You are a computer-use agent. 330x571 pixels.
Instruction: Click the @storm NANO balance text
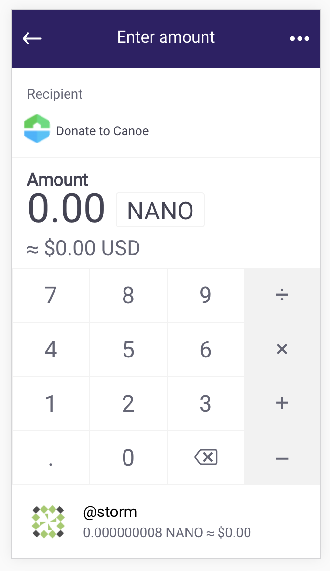(167, 532)
